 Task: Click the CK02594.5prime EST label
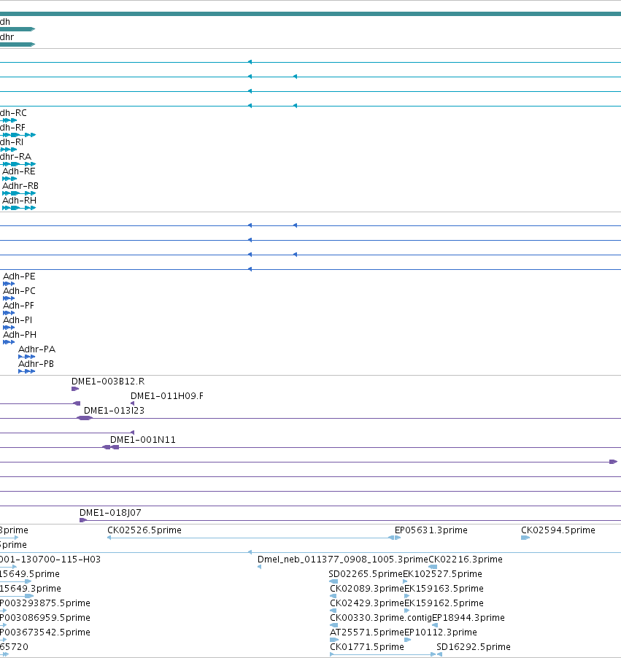pos(558,530)
